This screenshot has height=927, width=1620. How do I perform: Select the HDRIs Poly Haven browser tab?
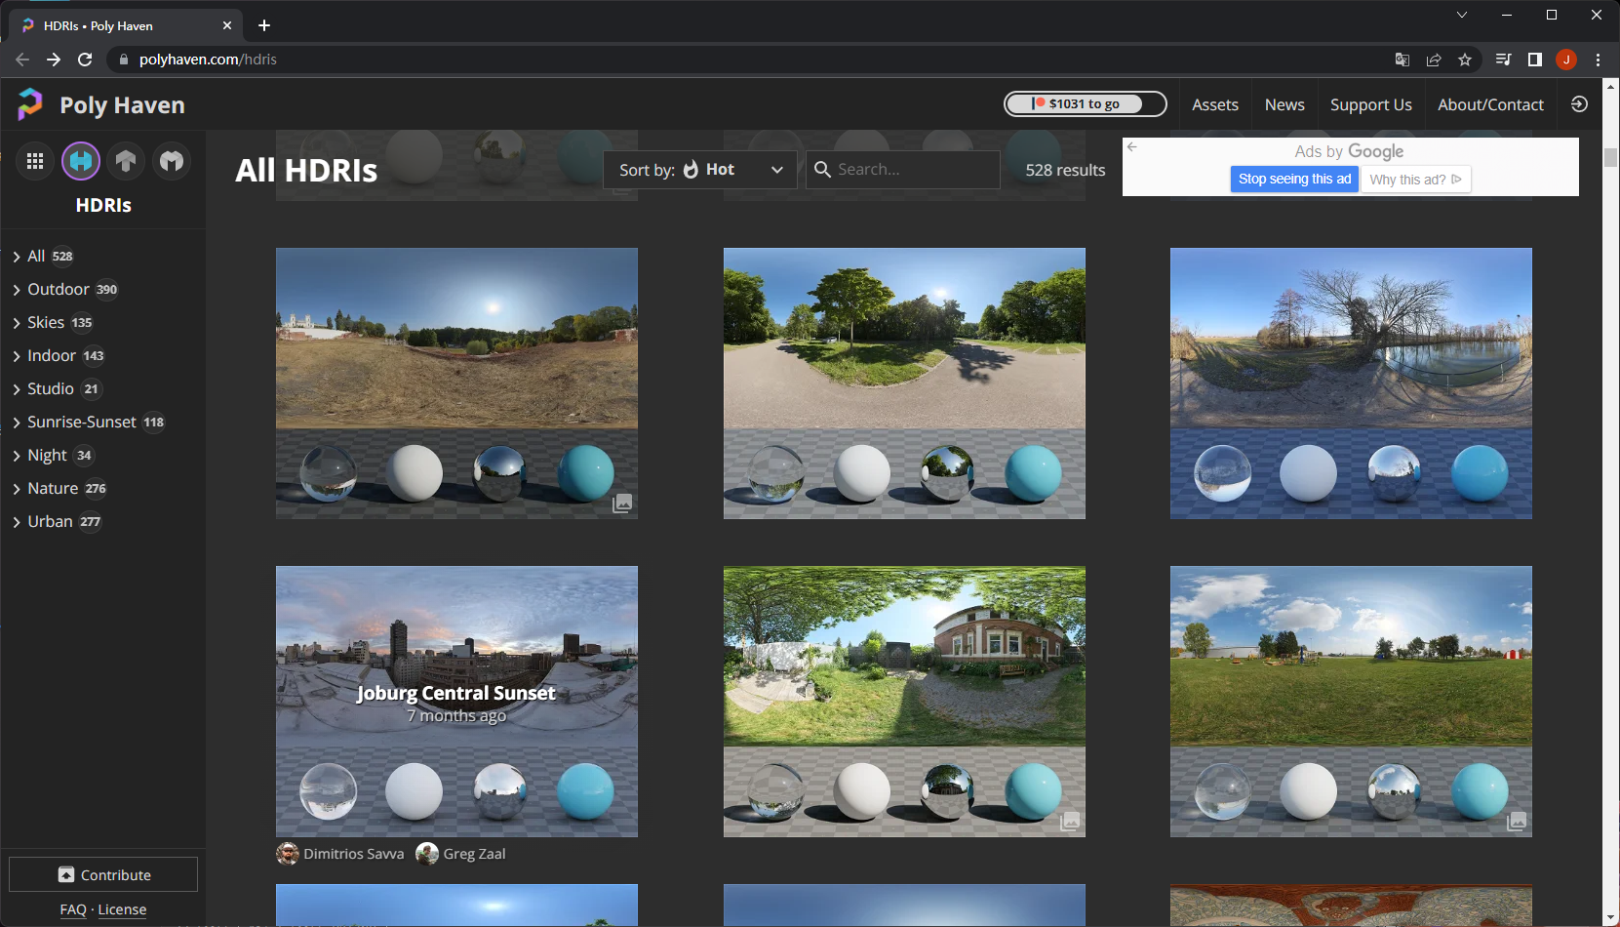point(127,25)
